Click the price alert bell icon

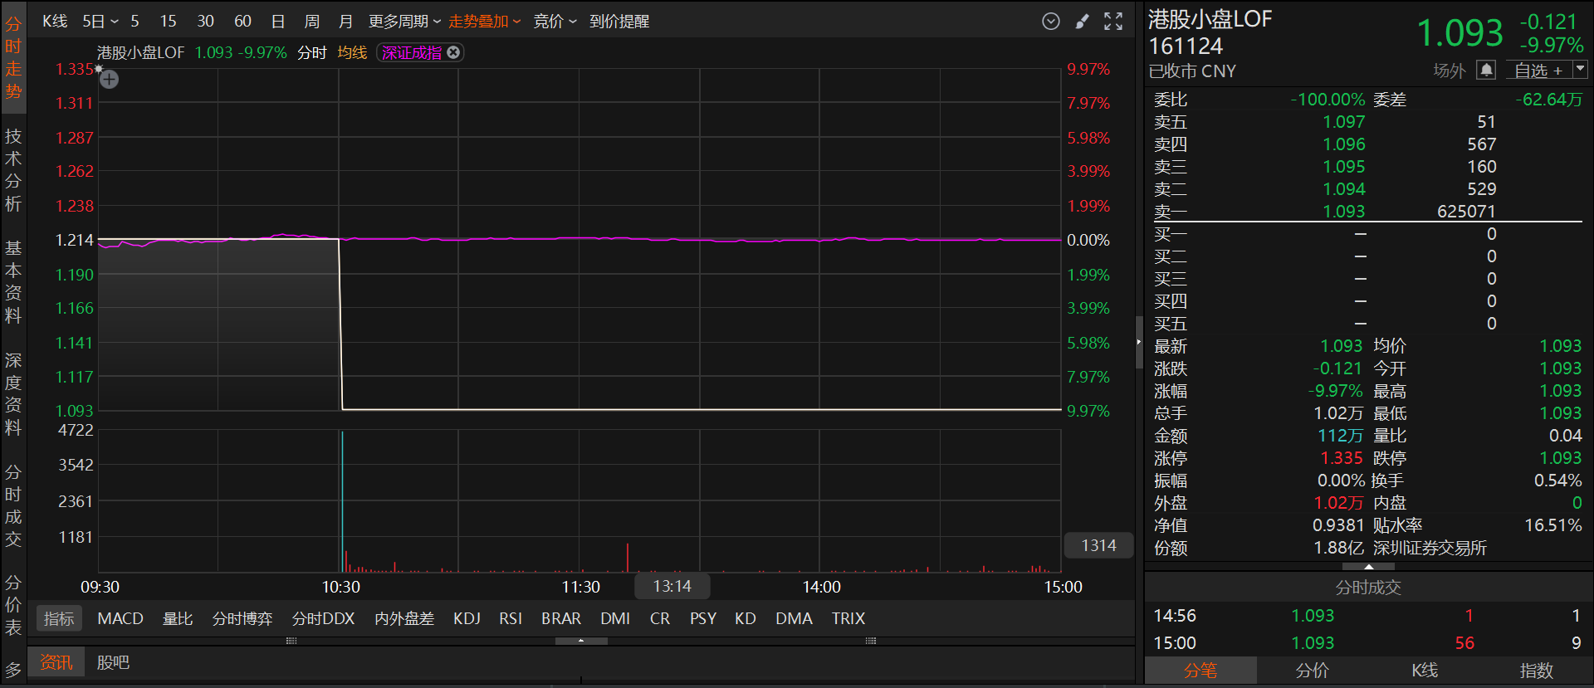[1486, 71]
